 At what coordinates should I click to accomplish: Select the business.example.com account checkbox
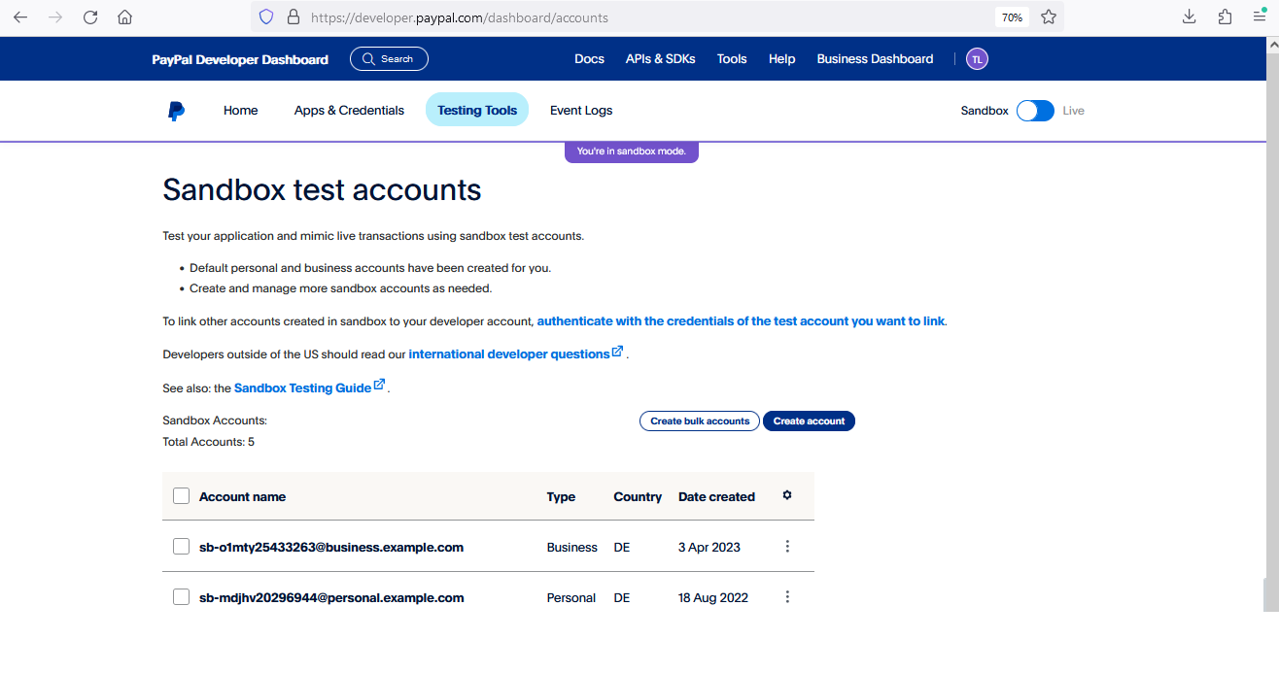tap(181, 547)
